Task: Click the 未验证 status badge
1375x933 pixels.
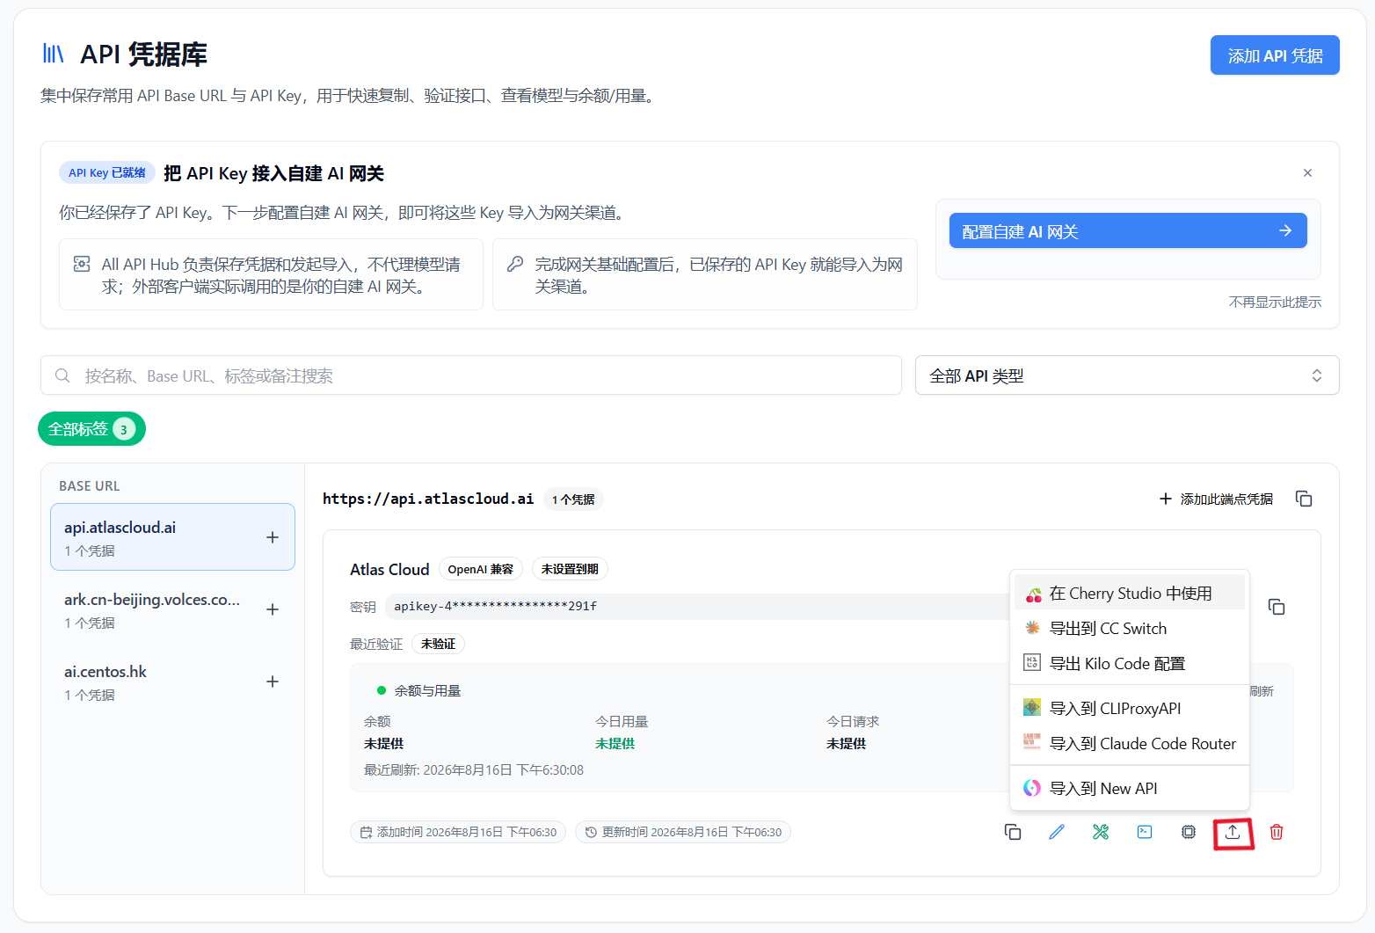Action: click(438, 644)
